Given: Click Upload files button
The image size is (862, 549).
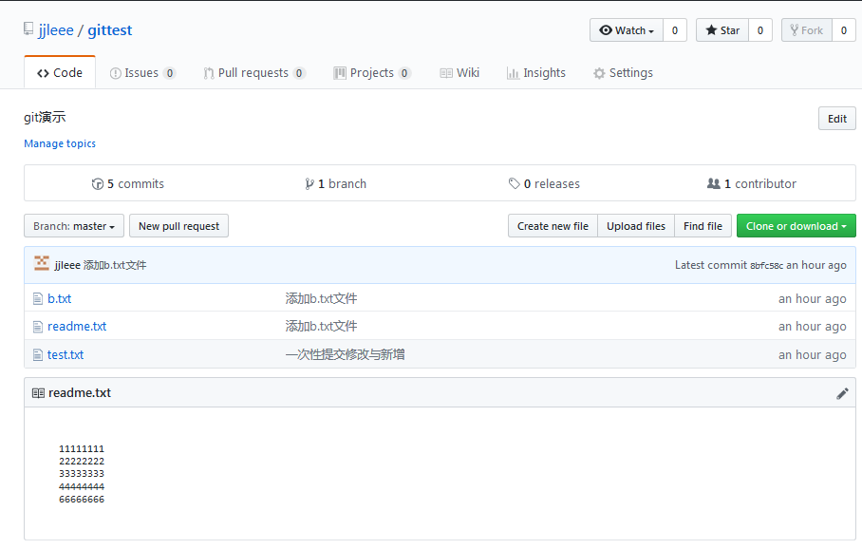Looking at the screenshot, I should pyautogui.click(x=635, y=226).
